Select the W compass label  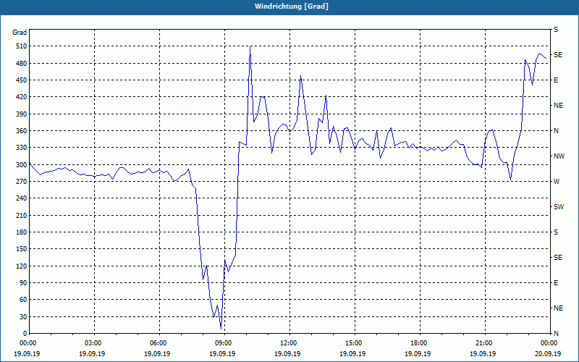[557, 182]
